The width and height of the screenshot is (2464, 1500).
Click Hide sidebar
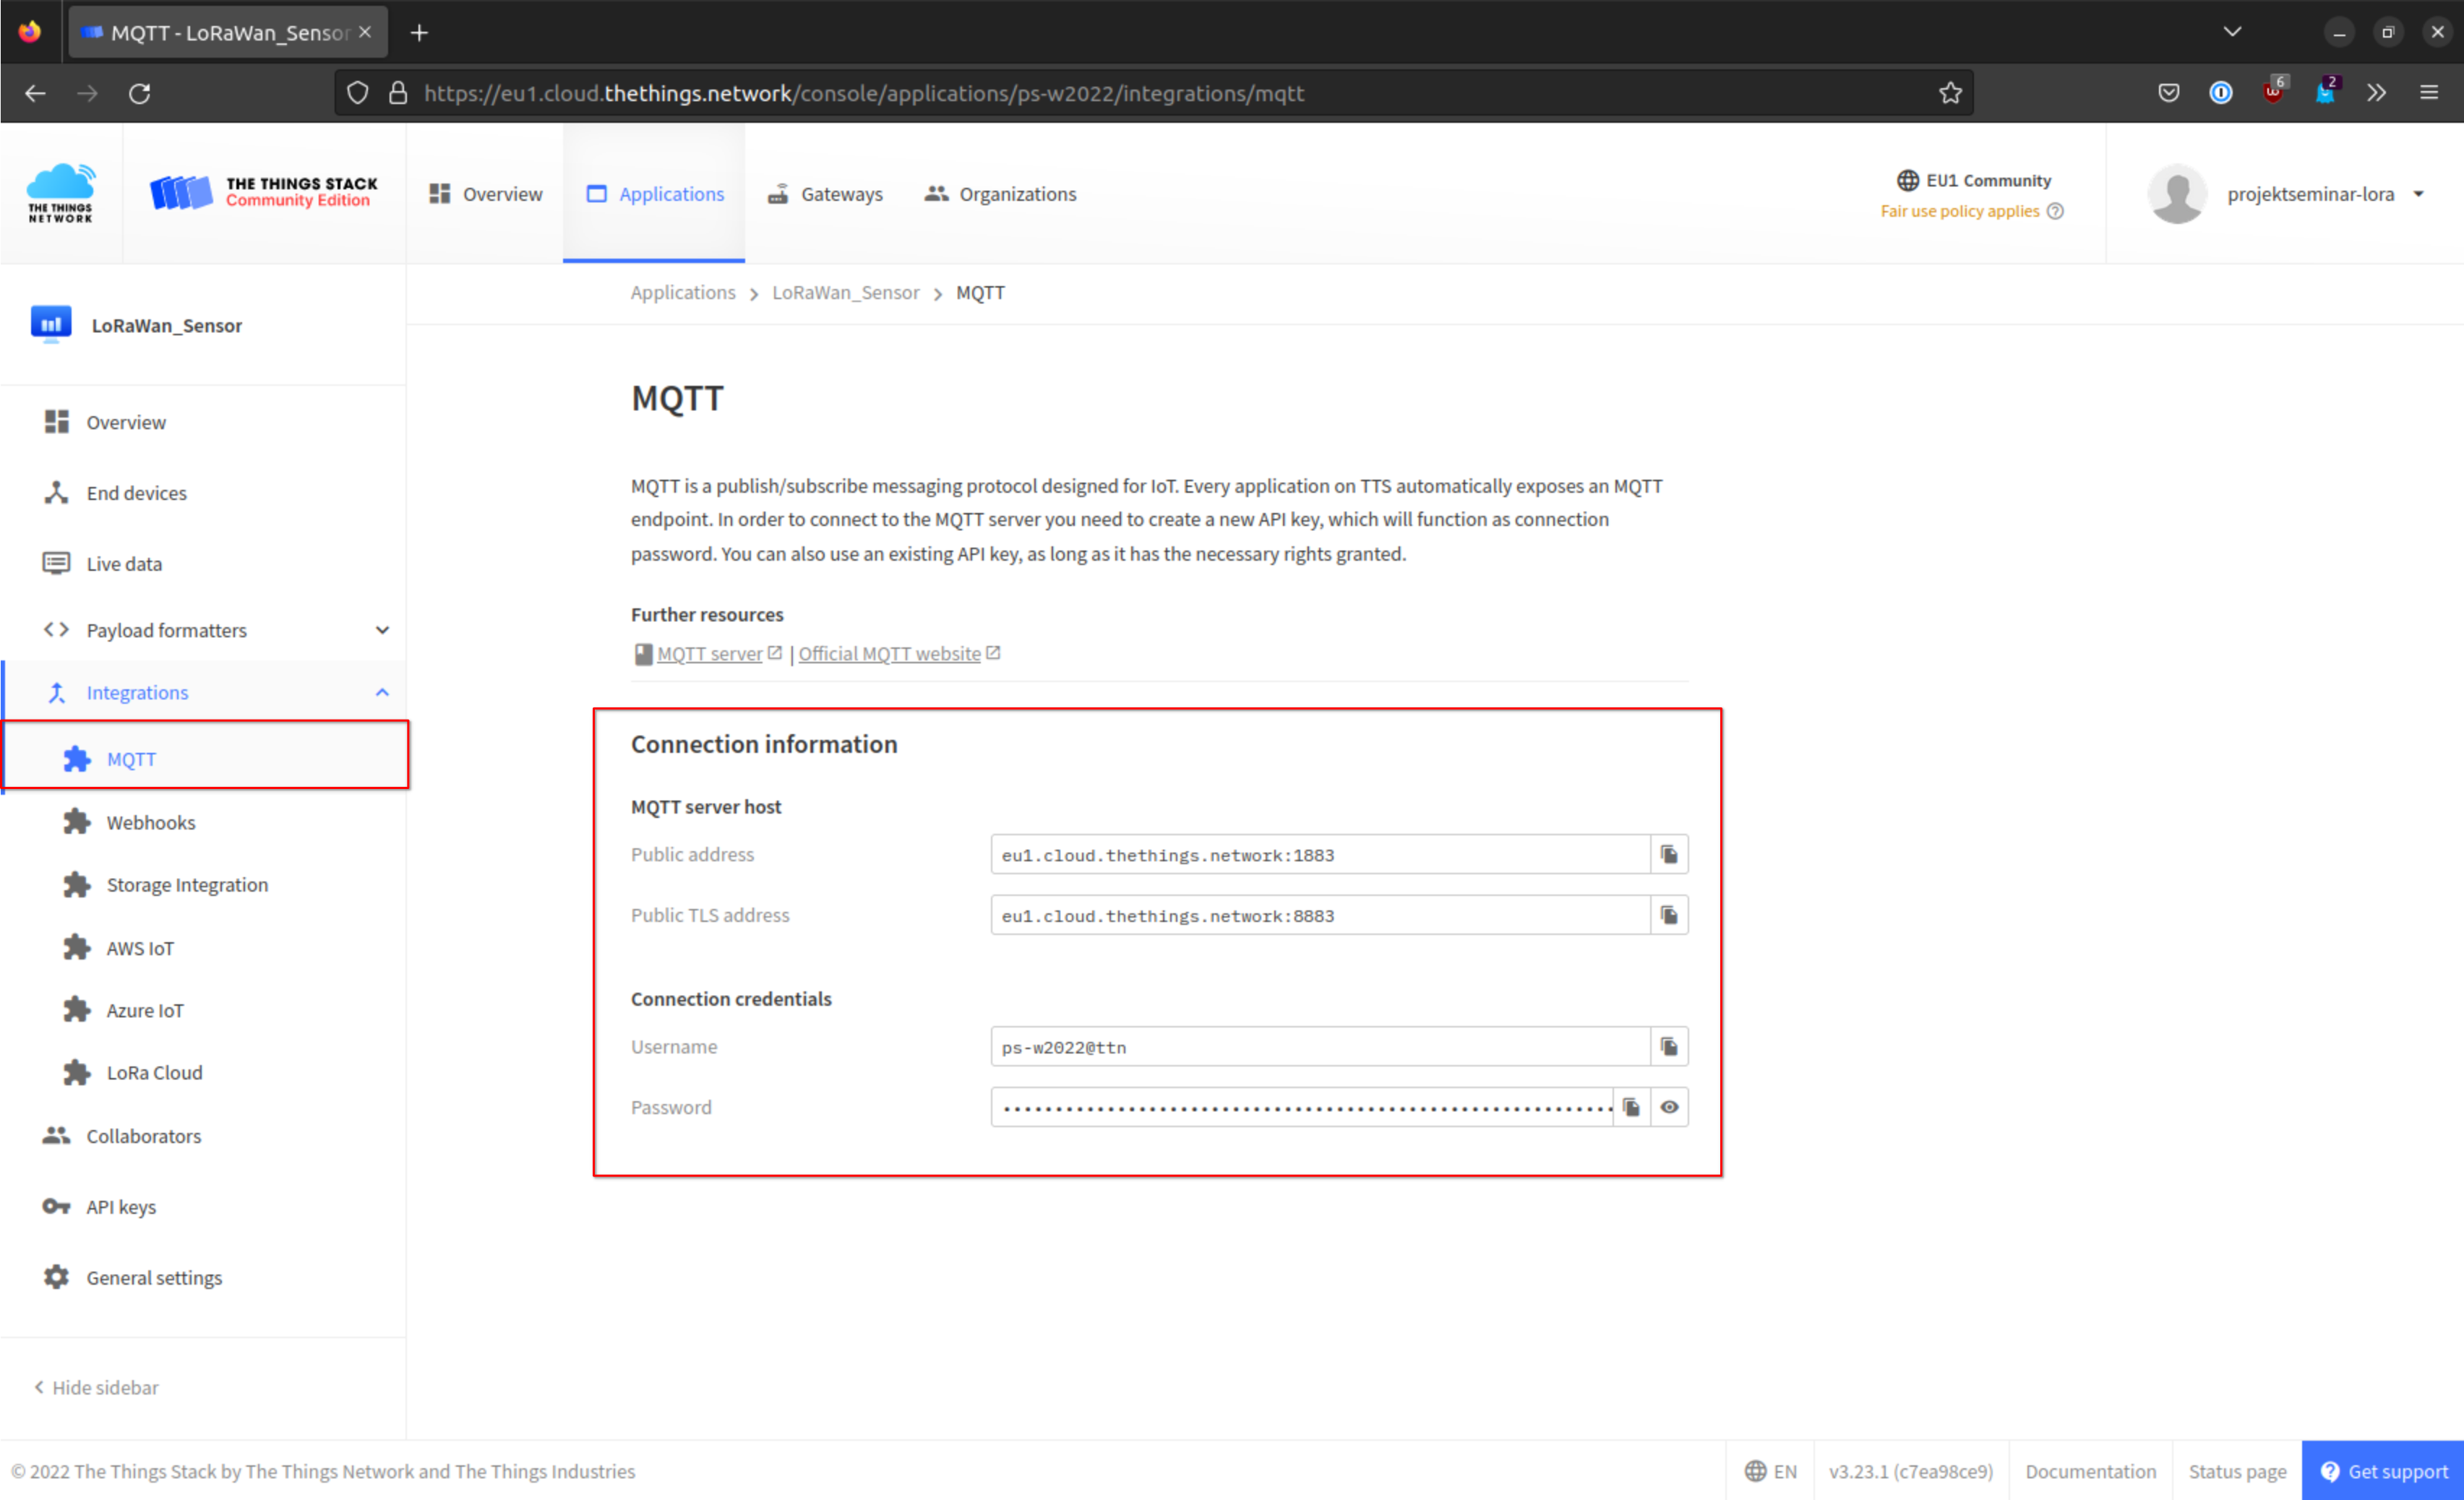tap(97, 1387)
